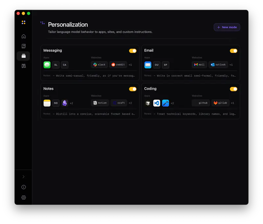Click the Cursor cube app icon
This screenshot has width=263, height=224.
point(148,103)
